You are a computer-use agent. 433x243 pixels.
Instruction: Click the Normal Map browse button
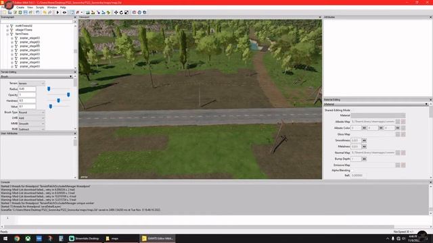[398, 153]
